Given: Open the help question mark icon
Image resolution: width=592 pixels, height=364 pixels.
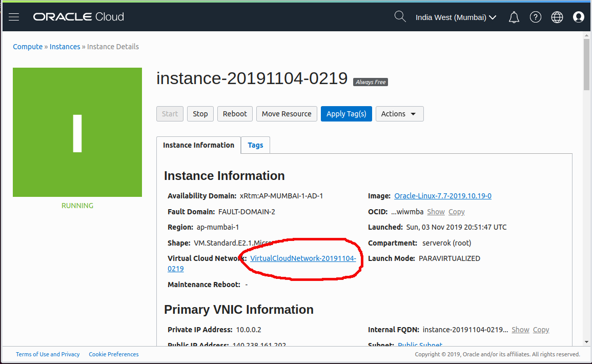Looking at the screenshot, I should coord(535,17).
